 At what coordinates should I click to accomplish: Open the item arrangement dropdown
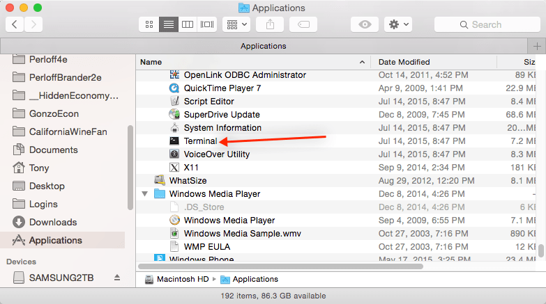[x=236, y=24]
